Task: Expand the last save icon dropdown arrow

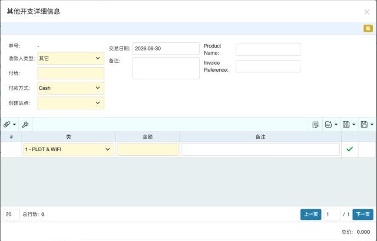Action: point(372,125)
